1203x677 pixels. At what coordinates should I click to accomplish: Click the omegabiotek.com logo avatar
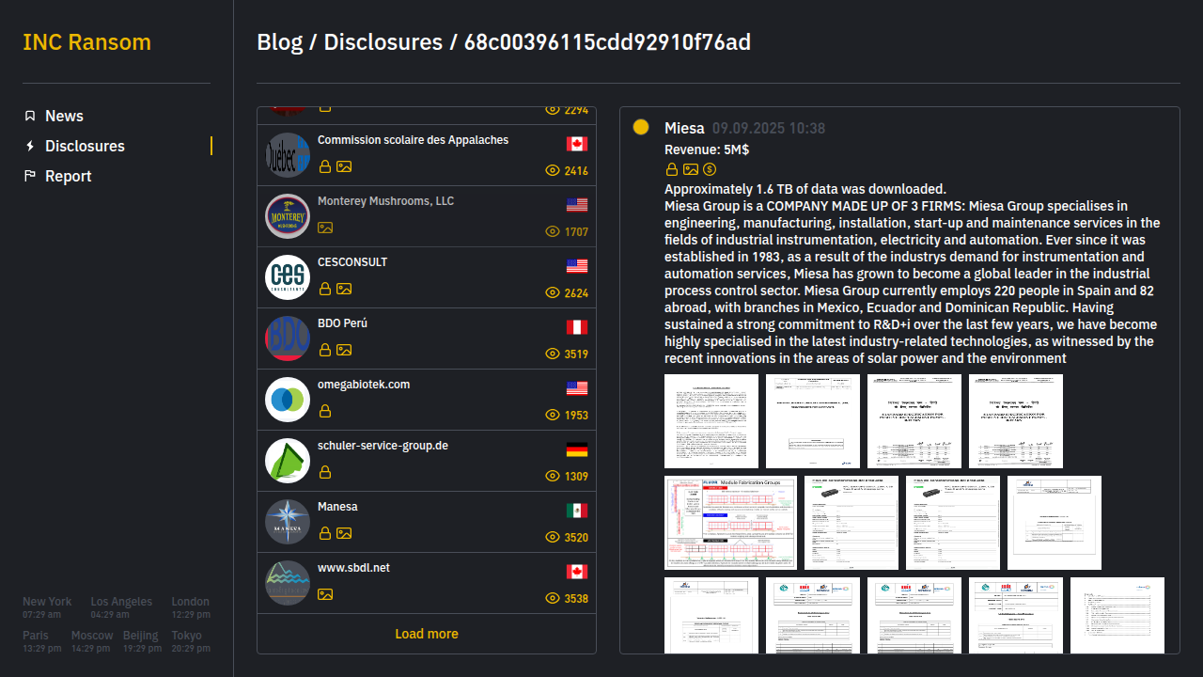pos(288,400)
